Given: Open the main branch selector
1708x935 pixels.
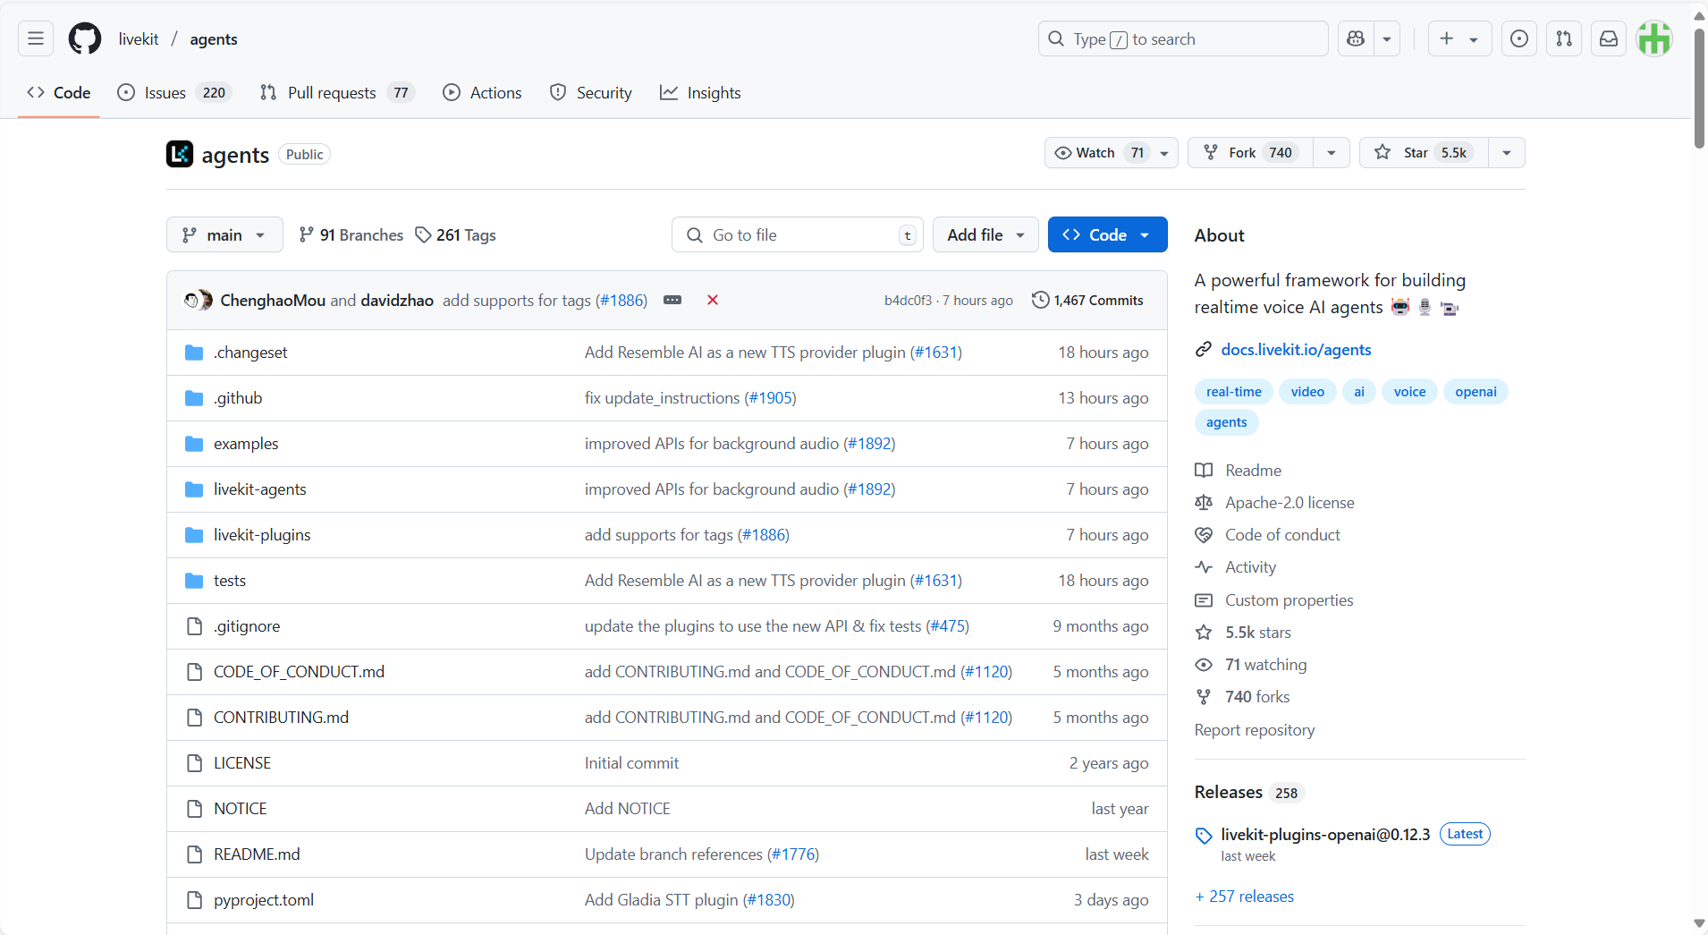Looking at the screenshot, I should (224, 234).
